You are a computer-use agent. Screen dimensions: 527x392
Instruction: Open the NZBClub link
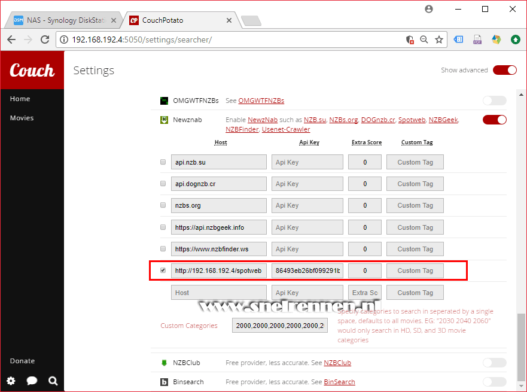(337, 363)
